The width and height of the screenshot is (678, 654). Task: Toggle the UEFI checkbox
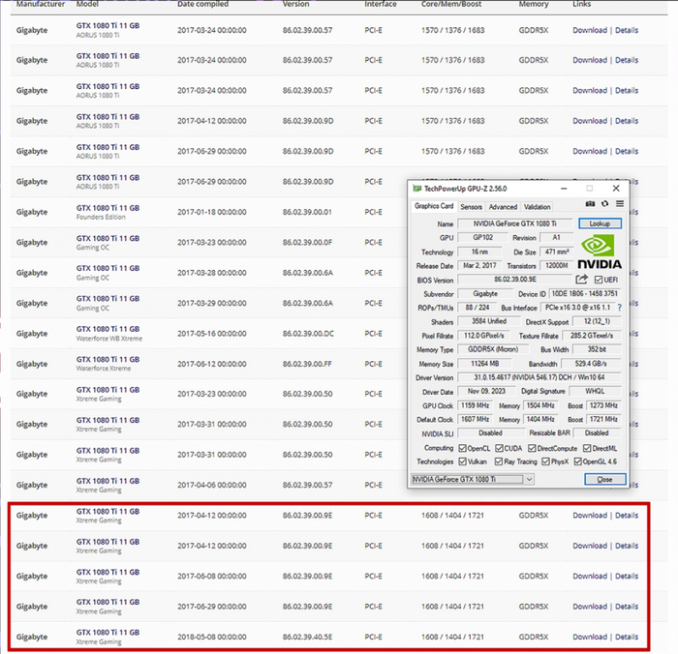click(x=598, y=280)
